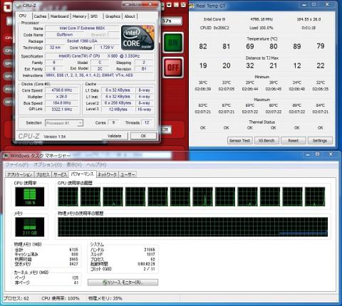Viewport: 342px width, 306px height.
Task: Click the Bus Speed value '184.6 MHz'
Action: 61,103
